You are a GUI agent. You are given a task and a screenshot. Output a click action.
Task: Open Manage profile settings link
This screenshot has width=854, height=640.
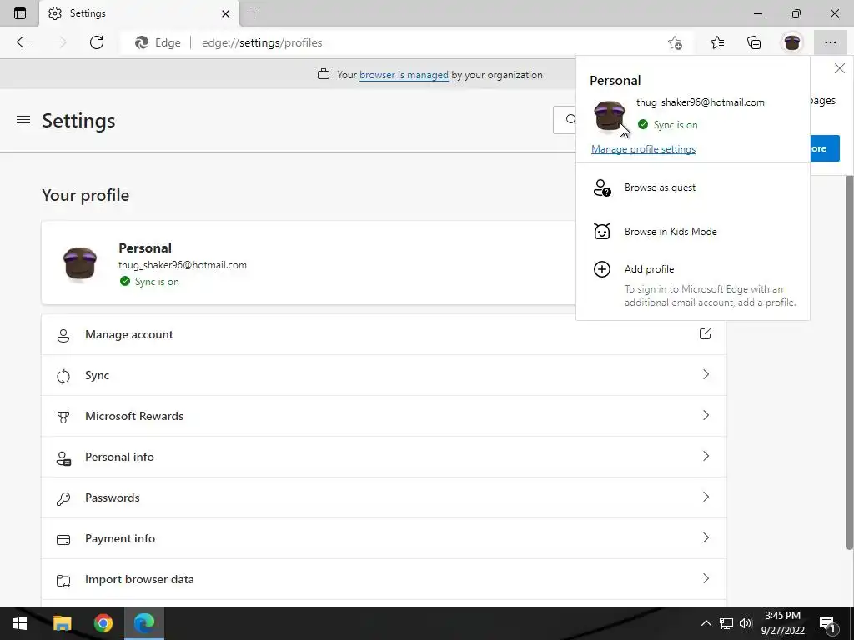(x=643, y=149)
